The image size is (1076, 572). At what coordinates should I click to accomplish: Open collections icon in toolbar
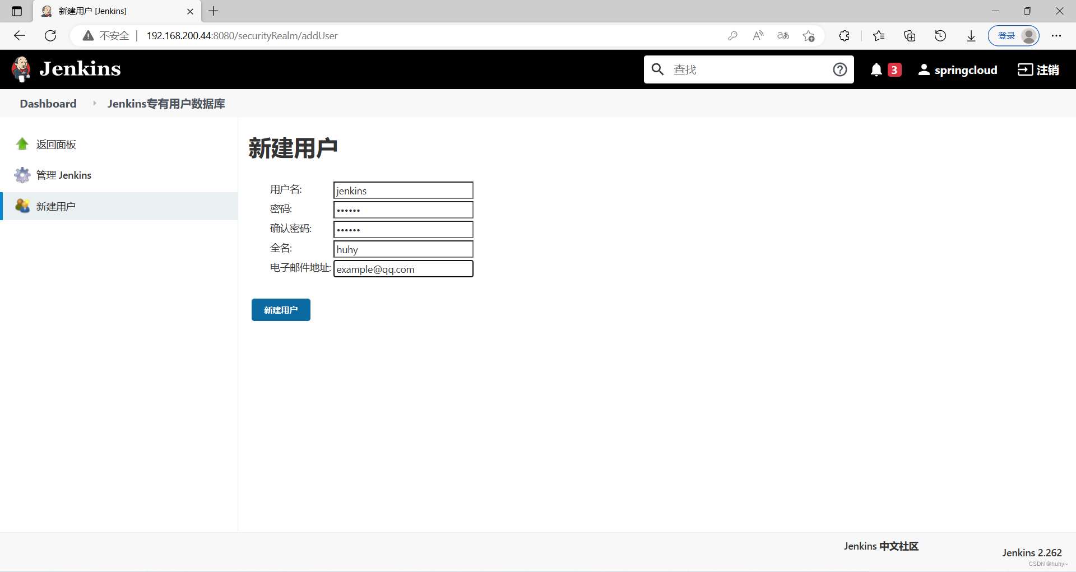click(910, 36)
